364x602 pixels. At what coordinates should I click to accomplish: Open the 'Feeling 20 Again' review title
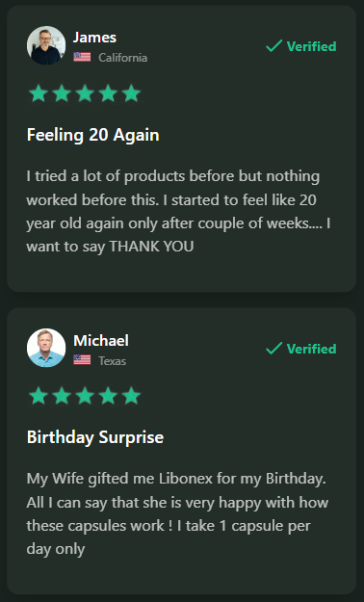[x=92, y=135]
